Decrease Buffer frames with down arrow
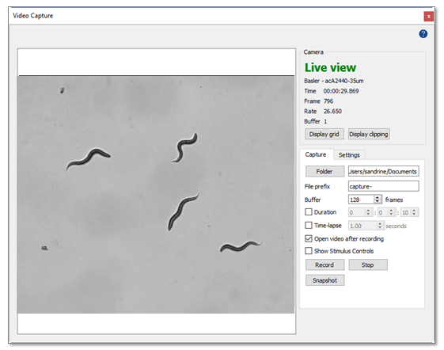 [378, 201]
